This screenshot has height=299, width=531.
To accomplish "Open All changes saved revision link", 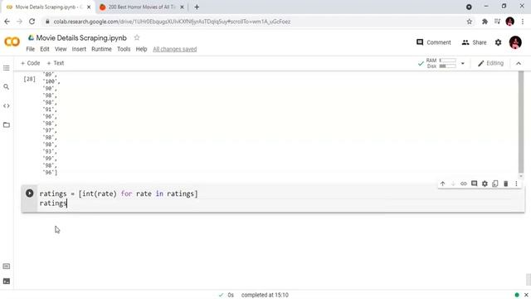I will tap(175, 49).
